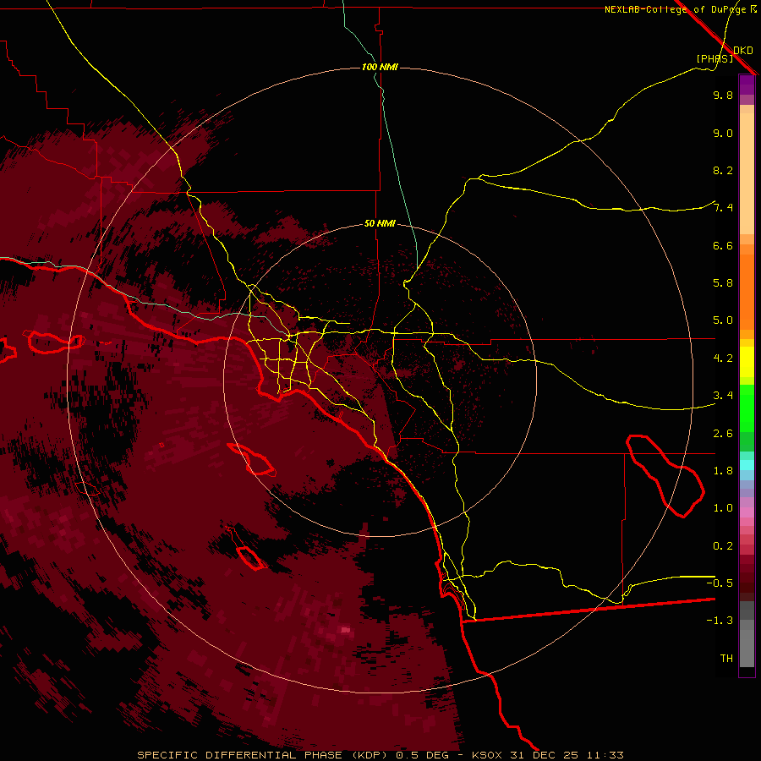The height and width of the screenshot is (761, 761).
Task: Select the 1.0 scale value
Action: pyautogui.click(x=723, y=508)
